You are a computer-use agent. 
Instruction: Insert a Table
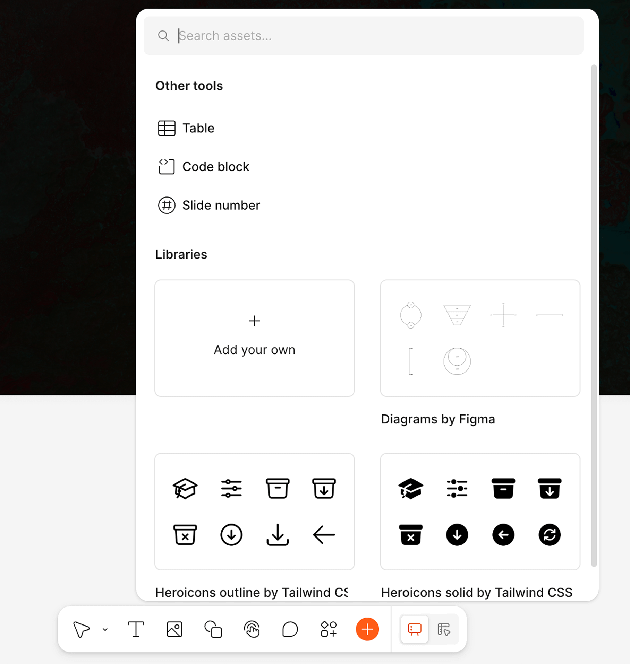198,128
